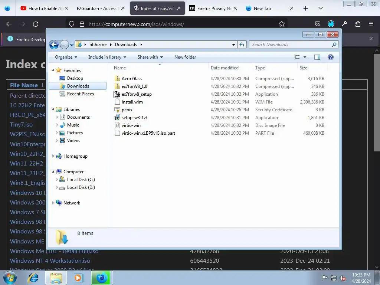Collapse the Computer tree group
The width and height of the screenshot is (380, 285).
point(53,171)
